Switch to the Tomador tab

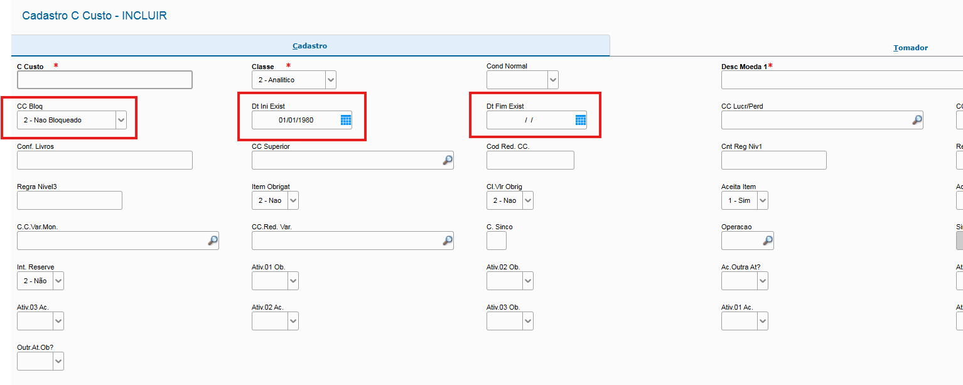pos(910,48)
